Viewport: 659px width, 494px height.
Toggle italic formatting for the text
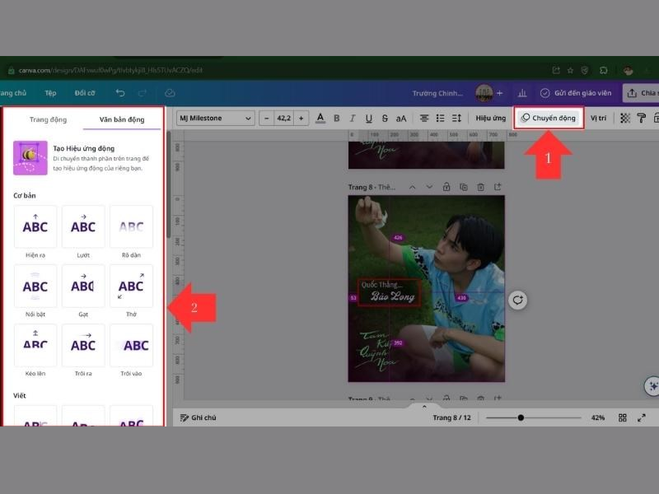352,118
